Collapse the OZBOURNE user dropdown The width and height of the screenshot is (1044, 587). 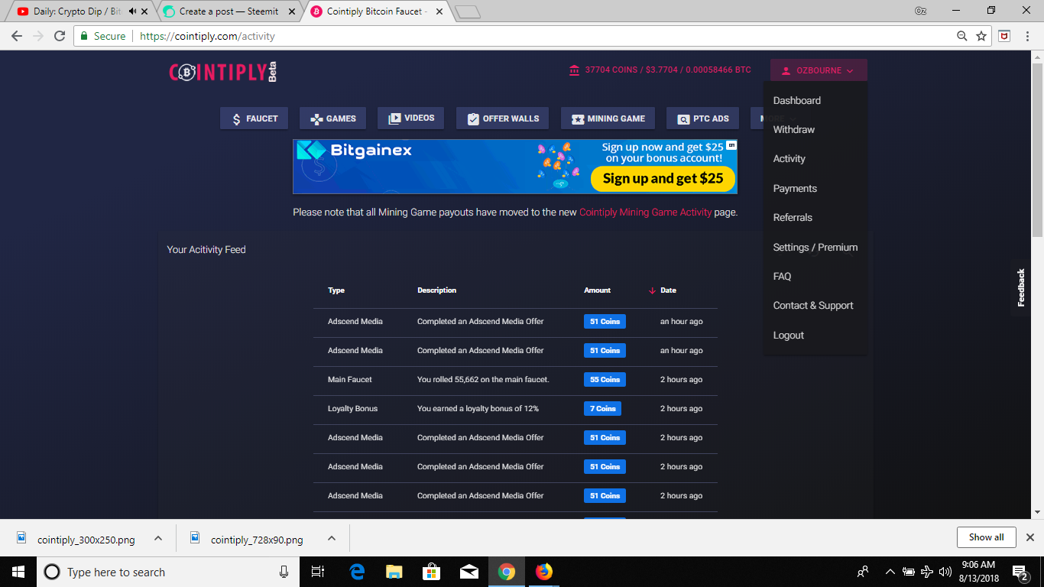pos(819,70)
